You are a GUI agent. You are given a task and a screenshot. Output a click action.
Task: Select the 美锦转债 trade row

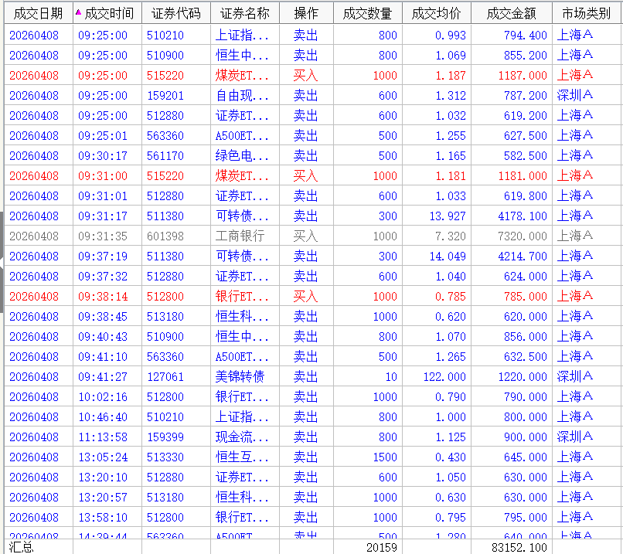(240, 377)
